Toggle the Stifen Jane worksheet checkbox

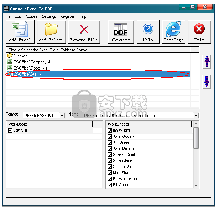[x=110, y=160]
